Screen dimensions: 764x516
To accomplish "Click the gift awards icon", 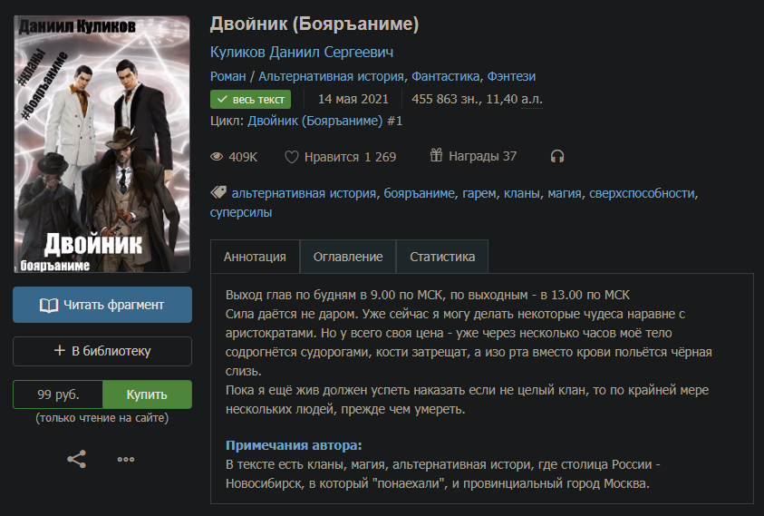I will pos(436,156).
